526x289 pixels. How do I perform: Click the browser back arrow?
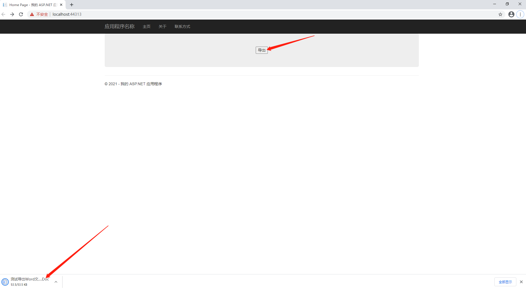click(x=4, y=14)
